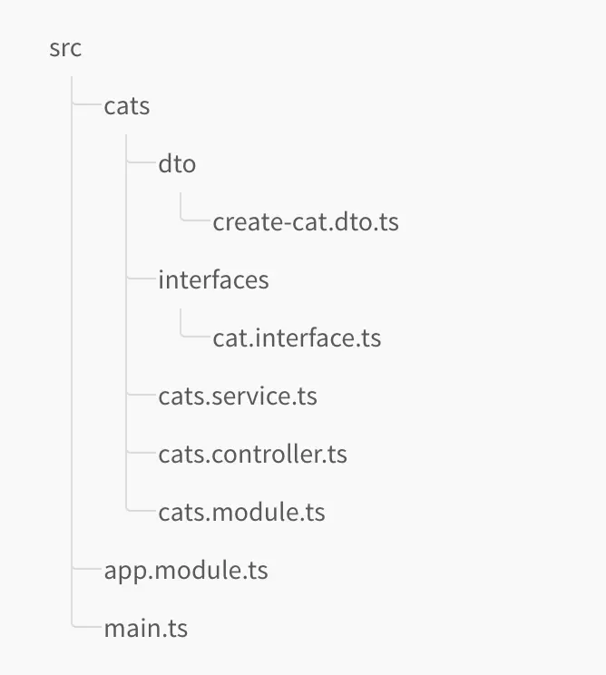Highlight the create-cat.dto.ts entry
606x675 pixels.
(306, 222)
